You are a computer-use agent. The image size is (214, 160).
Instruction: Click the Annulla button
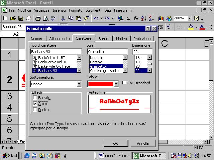(143, 143)
